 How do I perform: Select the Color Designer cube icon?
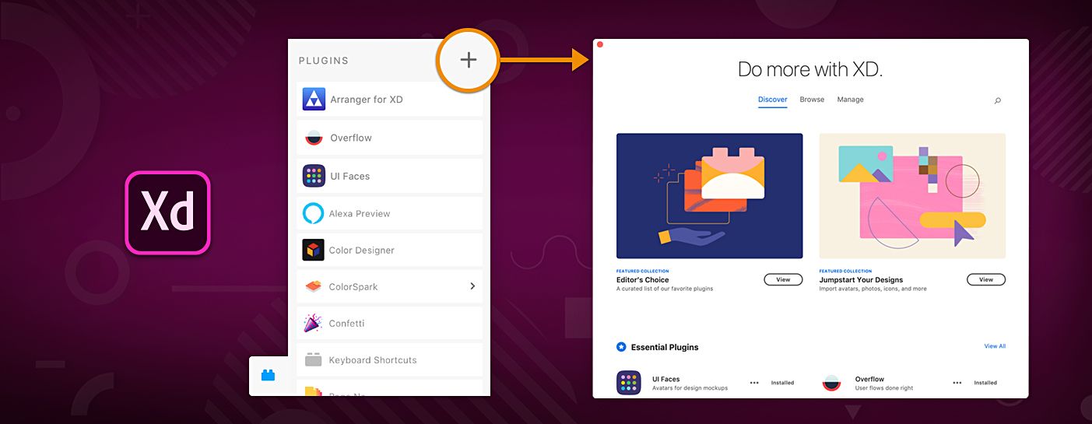click(x=313, y=250)
